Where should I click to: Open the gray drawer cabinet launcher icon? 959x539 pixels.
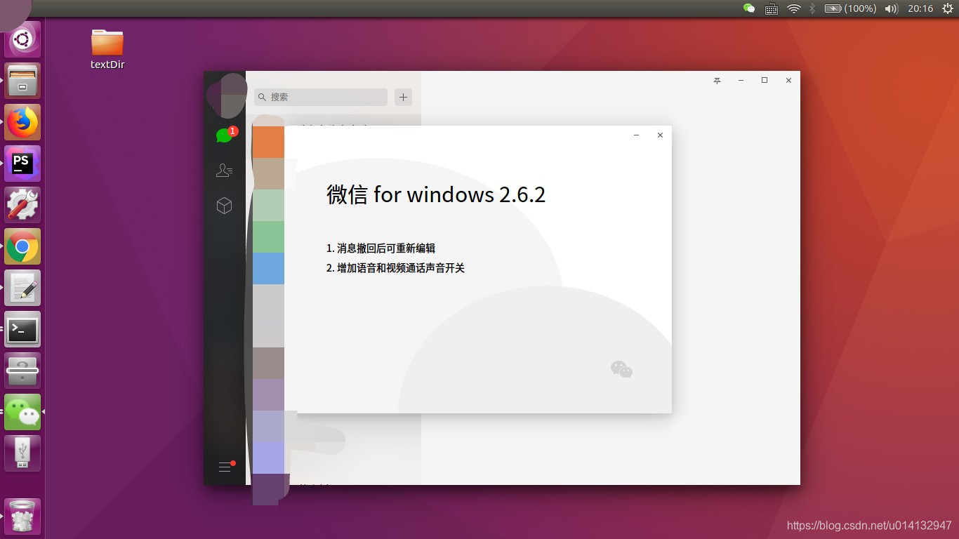click(x=22, y=371)
